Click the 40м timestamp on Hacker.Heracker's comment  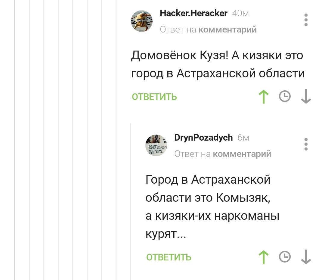pos(240,13)
